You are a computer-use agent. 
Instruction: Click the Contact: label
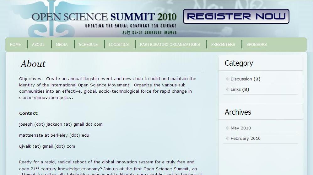29,113
